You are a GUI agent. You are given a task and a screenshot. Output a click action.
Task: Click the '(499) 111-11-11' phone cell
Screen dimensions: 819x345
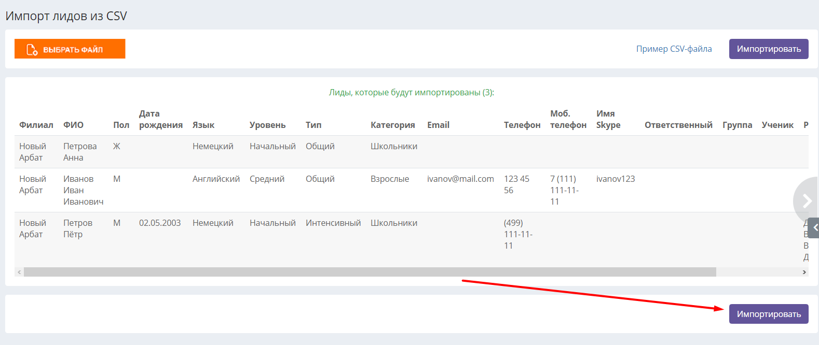[x=518, y=234]
